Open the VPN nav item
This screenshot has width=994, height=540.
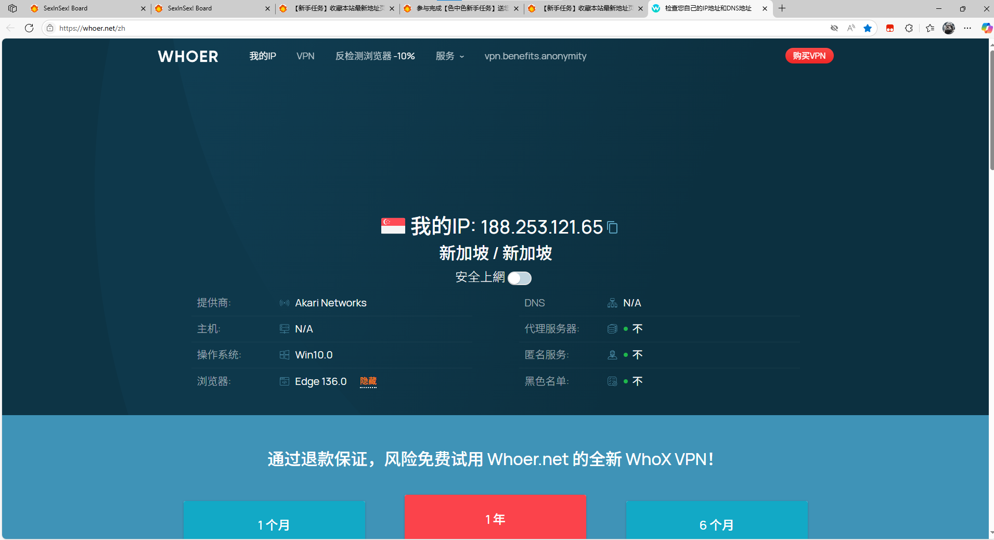305,56
